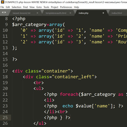Open the Edit menu
The height and width of the screenshot is (127, 127).
[8, 7]
